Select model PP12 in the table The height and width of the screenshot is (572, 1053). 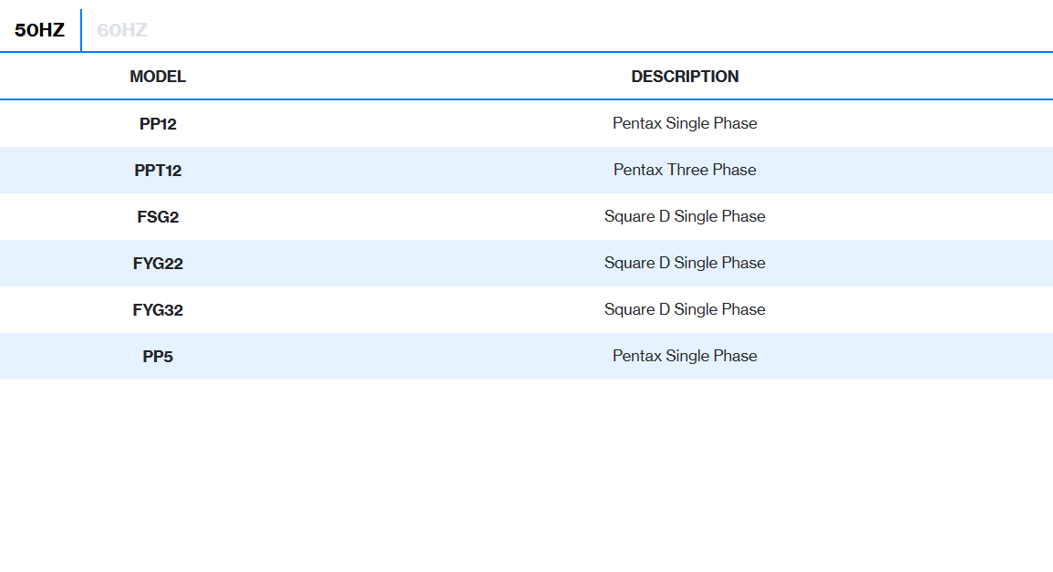point(158,124)
